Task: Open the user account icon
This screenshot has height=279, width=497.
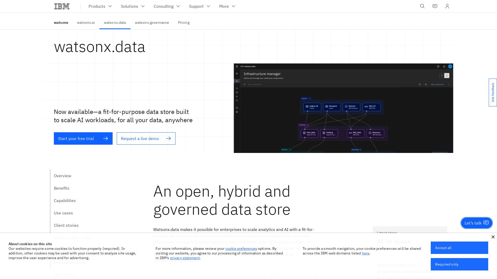Action: coord(447,6)
